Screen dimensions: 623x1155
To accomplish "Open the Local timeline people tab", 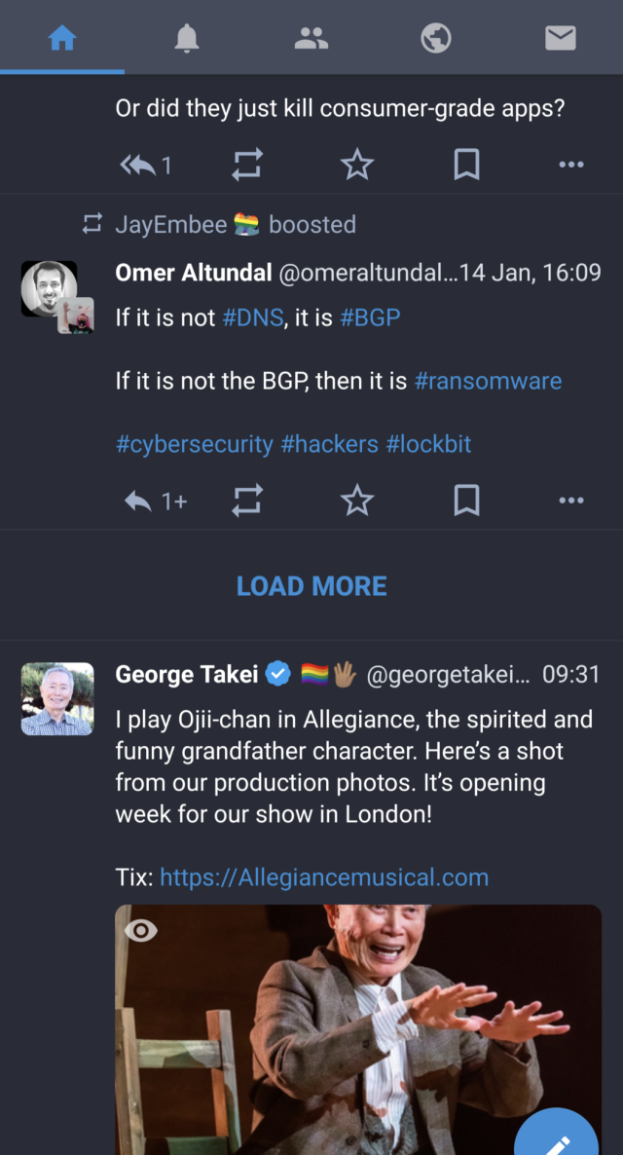I will click(311, 38).
